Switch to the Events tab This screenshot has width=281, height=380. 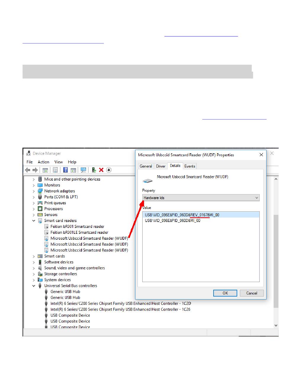pos(190,166)
